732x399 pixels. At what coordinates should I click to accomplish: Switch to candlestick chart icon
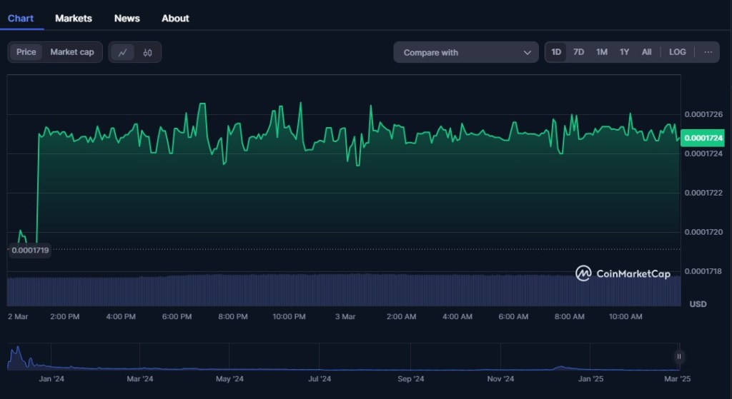click(147, 52)
